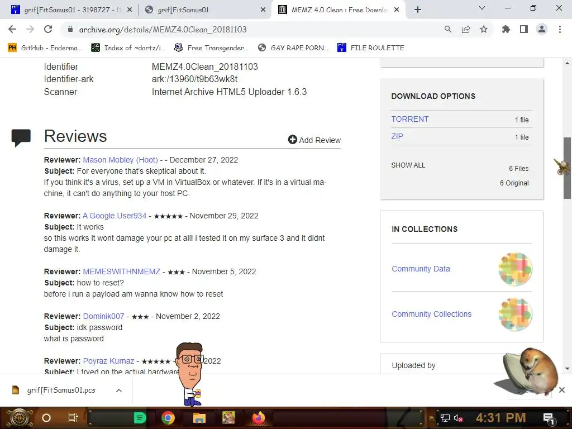Click the hamster eating overlay image
The height and width of the screenshot is (429, 572).
[x=527, y=371]
